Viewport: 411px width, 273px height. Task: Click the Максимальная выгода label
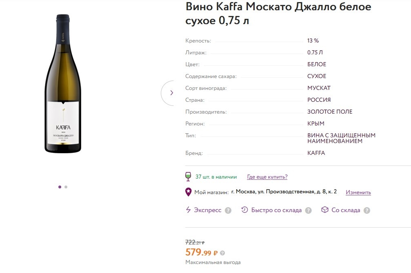[x=213, y=262]
